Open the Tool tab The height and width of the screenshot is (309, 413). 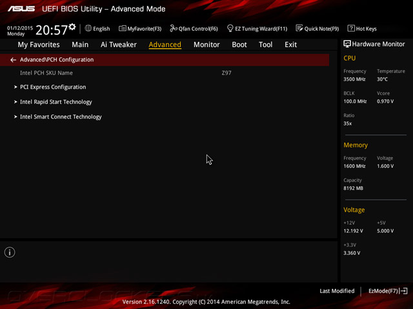[x=265, y=44]
